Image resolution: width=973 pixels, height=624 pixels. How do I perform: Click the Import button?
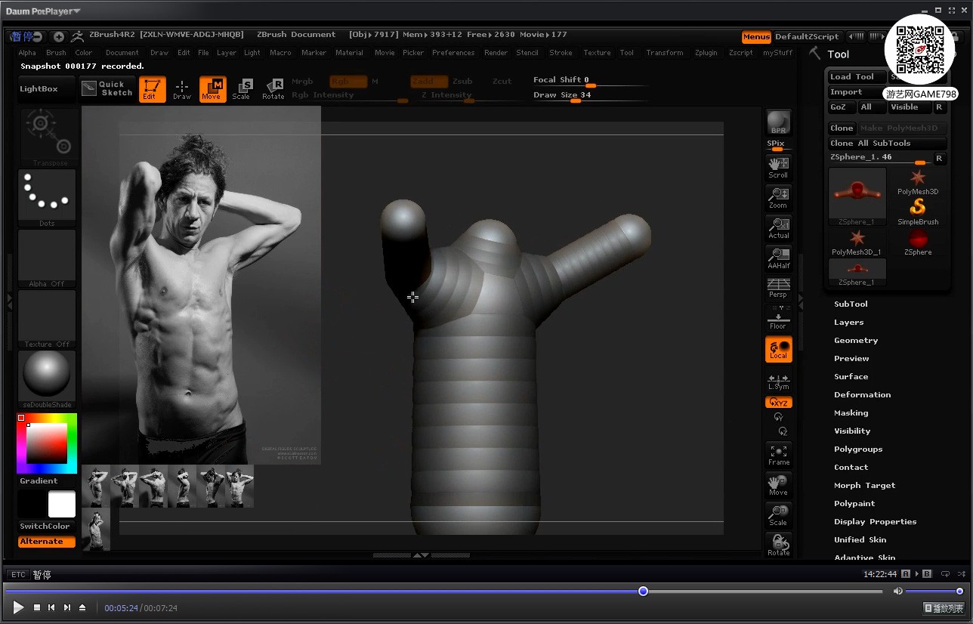(x=857, y=92)
